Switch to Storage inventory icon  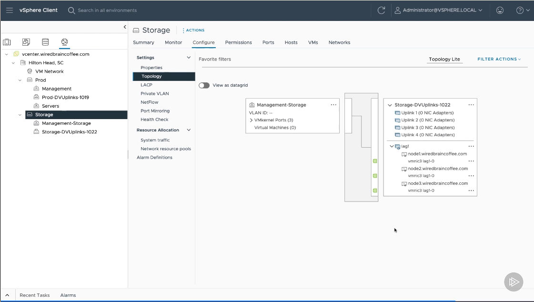point(45,42)
